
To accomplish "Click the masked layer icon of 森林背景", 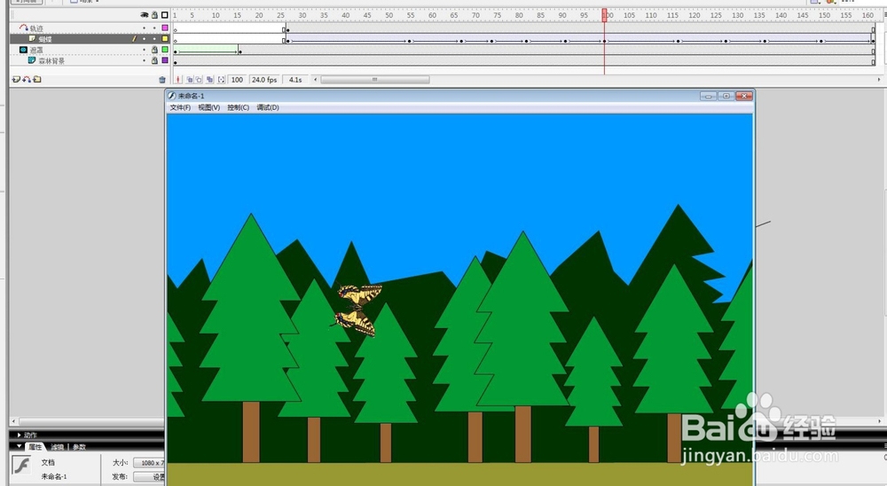I will click(x=32, y=60).
